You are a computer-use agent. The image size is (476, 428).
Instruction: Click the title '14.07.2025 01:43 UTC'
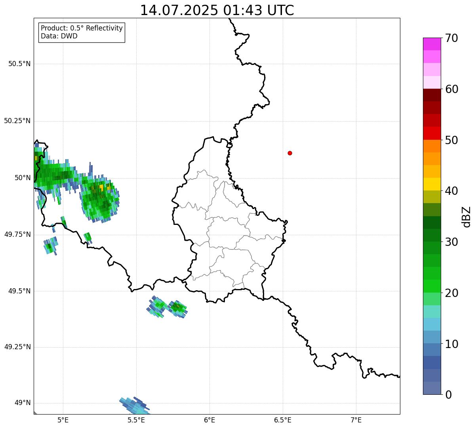[217, 10]
